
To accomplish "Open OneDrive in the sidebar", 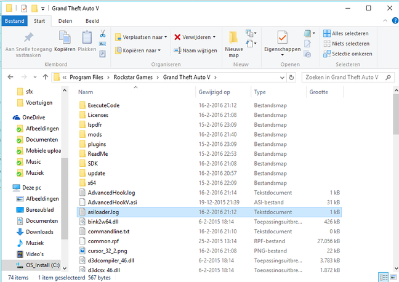I will [x=33, y=118].
